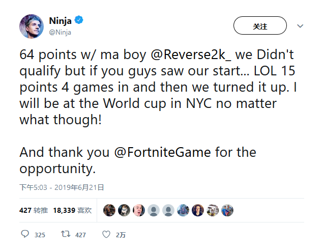Screen dimensions: 324x250
Task: Click the Ninja display name
Action: (61, 21)
